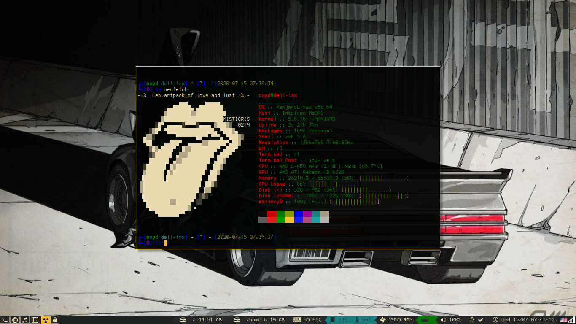Click the fan speed 2950 RPM block
The image size is (576, 324).
[x=396, y=320]
